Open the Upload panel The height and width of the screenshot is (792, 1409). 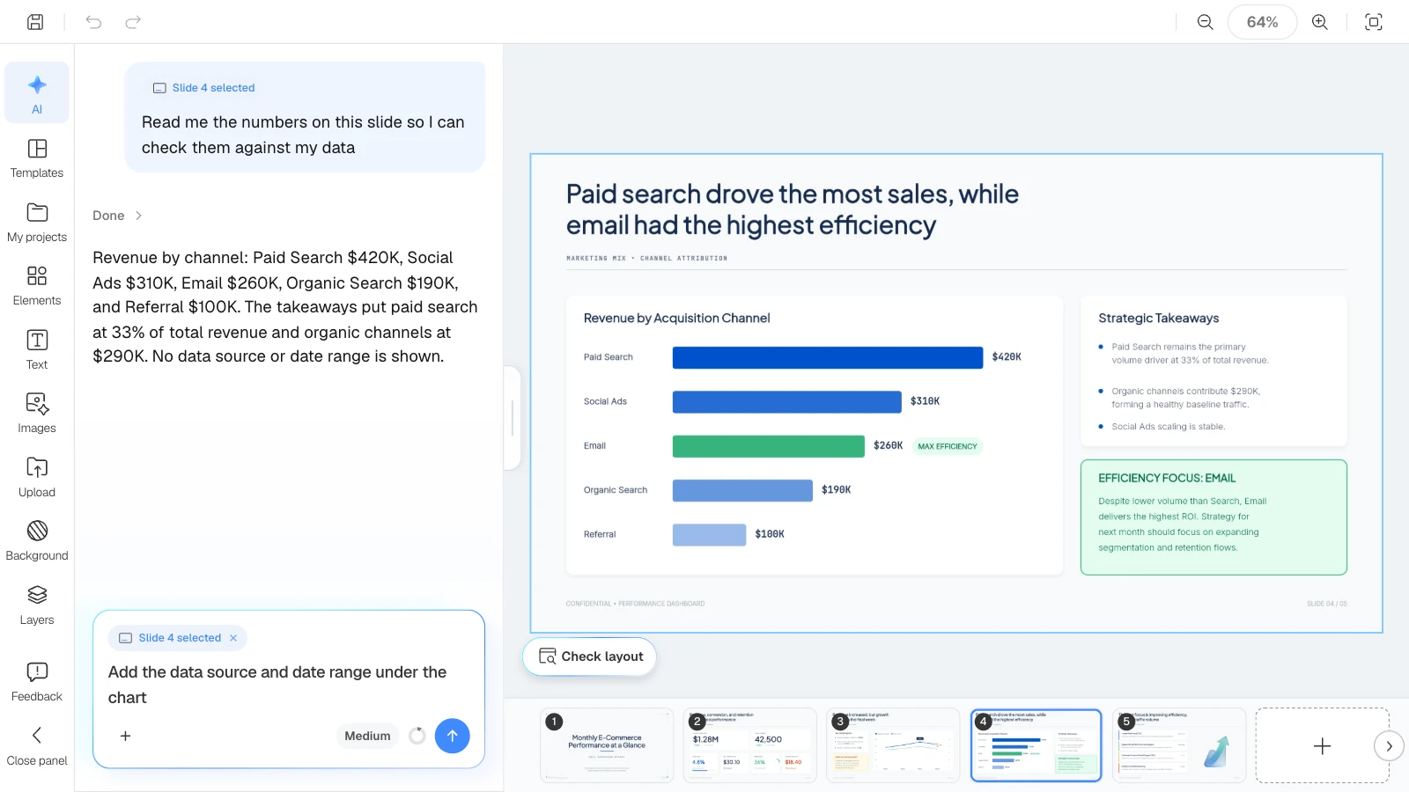[x=37, y=478]
